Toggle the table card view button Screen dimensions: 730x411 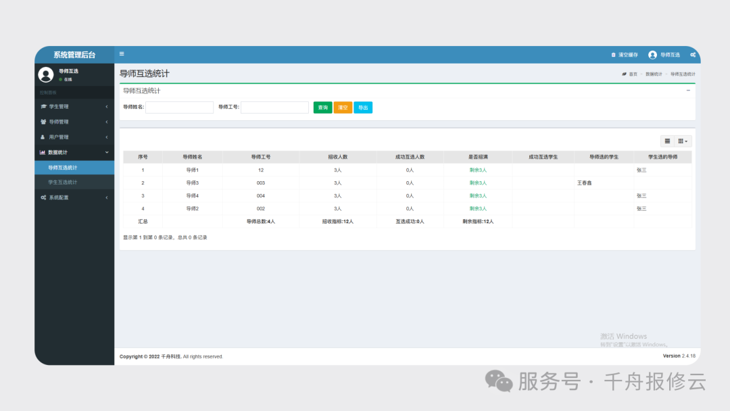(667, 141)
